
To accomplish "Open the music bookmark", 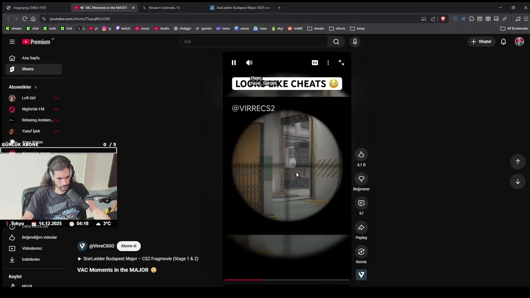I will click(x=142, y=29).
